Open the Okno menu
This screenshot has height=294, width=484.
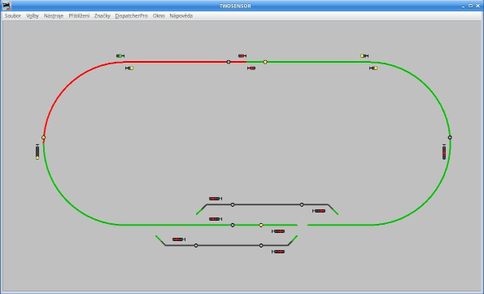tap(159, 15)
